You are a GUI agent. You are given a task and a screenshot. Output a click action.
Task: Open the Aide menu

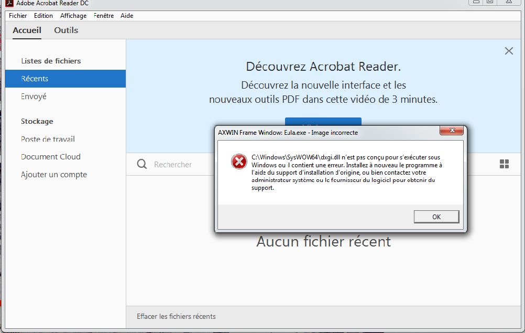[x=127, y=15]
